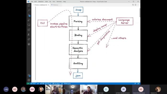The height and width of the screenshot is (94, 167).
Task: Click the Bicep.sln status bar entry
Action: coord(68,84)
